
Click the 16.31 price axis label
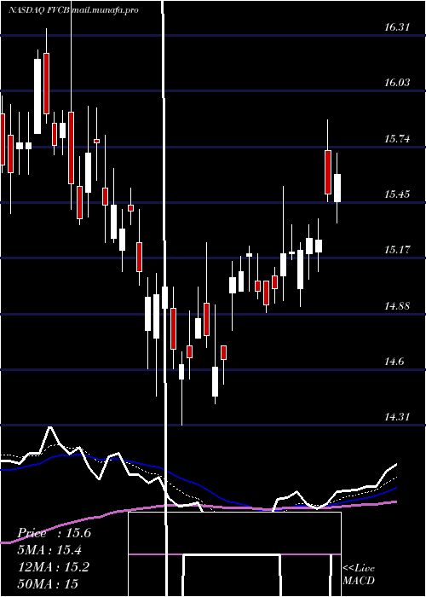[x=397, y=27]
